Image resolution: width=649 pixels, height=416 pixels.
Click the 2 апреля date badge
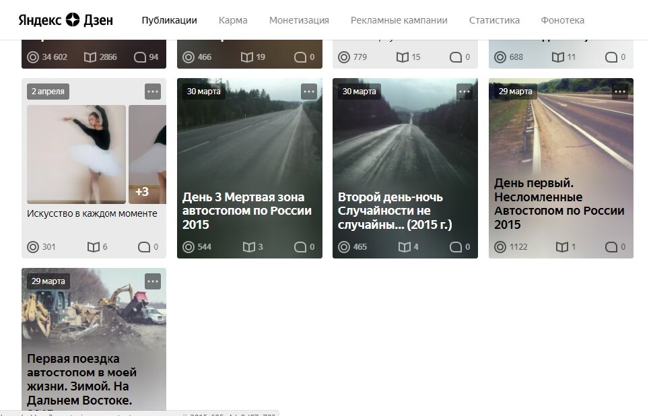[x=48, y=92]
